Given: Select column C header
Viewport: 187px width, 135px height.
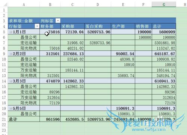Looking at the screenshot, I should [73, 4].
